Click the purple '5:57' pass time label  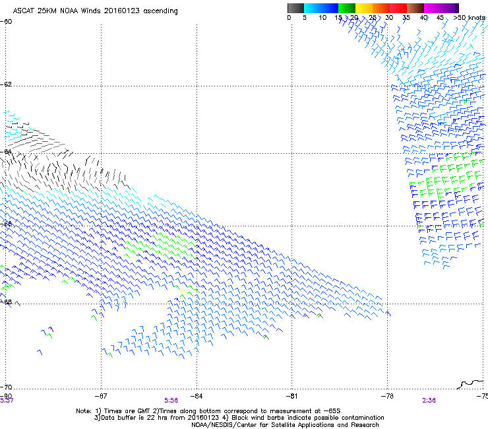(x=7, y=401)
